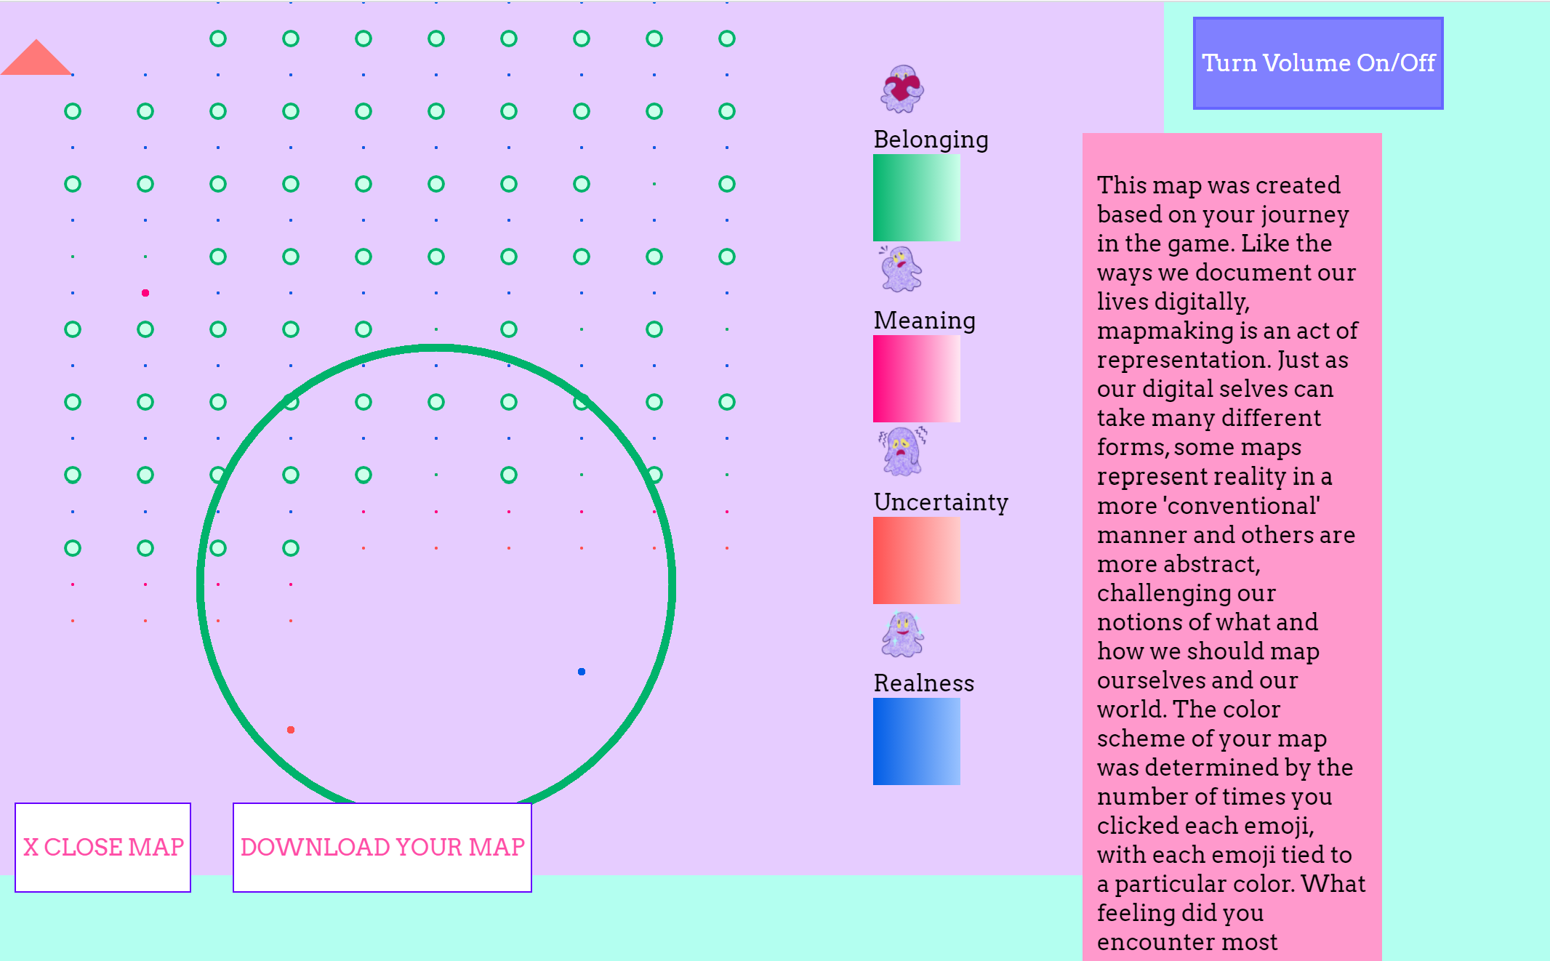Click the scared ghost Uncertainty emoji
1550x961 pixels.
[x=902, y=451]
